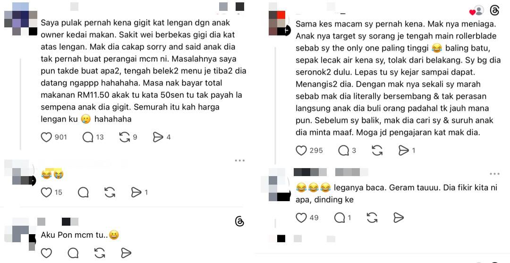Open more options for the "leganya baca" reply
Screen dimensions: 510x263
click(x=495, y=174)
